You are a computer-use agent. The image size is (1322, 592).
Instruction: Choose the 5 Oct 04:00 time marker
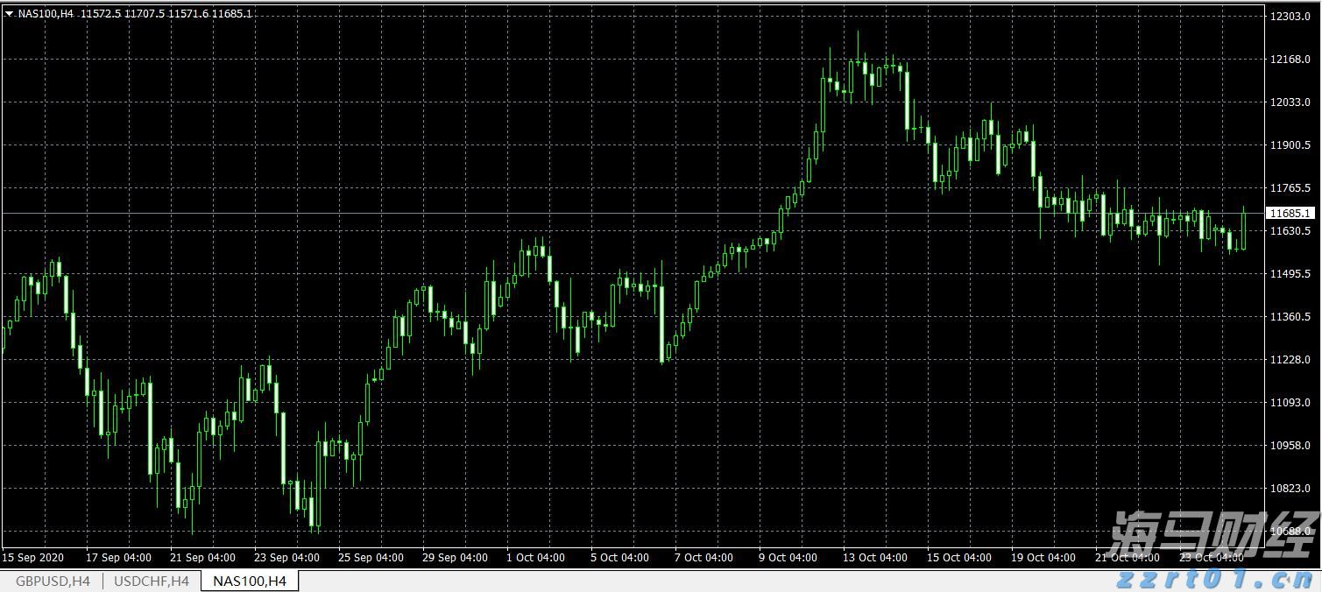pyautogui.click(x=619, y=558)
